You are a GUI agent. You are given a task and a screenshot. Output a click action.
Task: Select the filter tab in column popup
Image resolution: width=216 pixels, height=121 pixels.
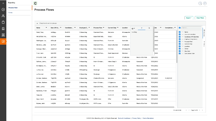click(x=142, y=28)
